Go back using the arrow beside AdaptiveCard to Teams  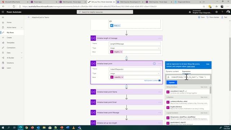tap(29, 17)
